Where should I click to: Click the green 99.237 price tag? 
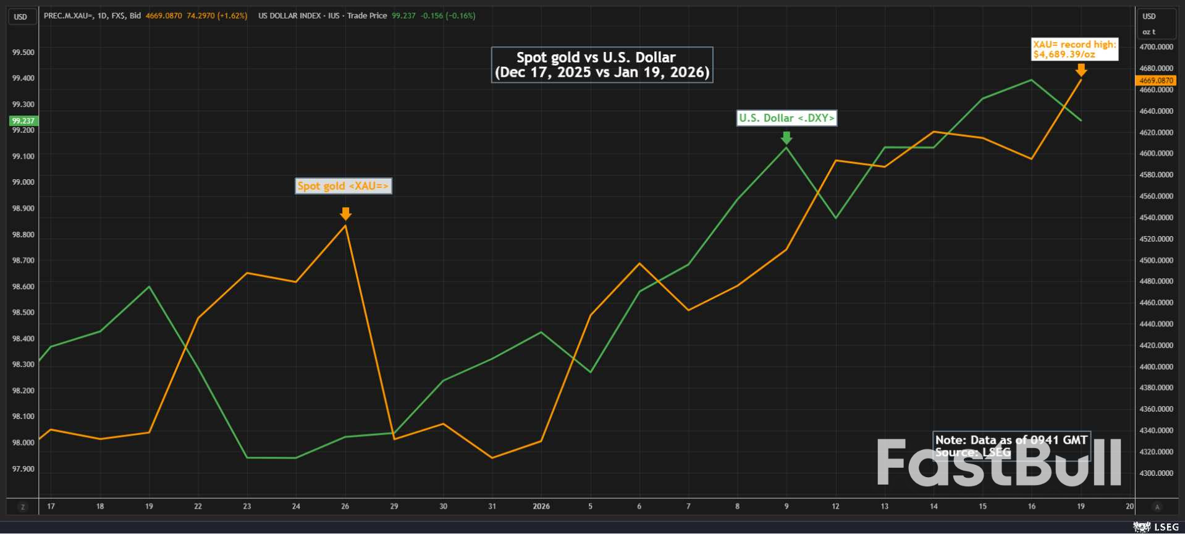coord(23,121)
